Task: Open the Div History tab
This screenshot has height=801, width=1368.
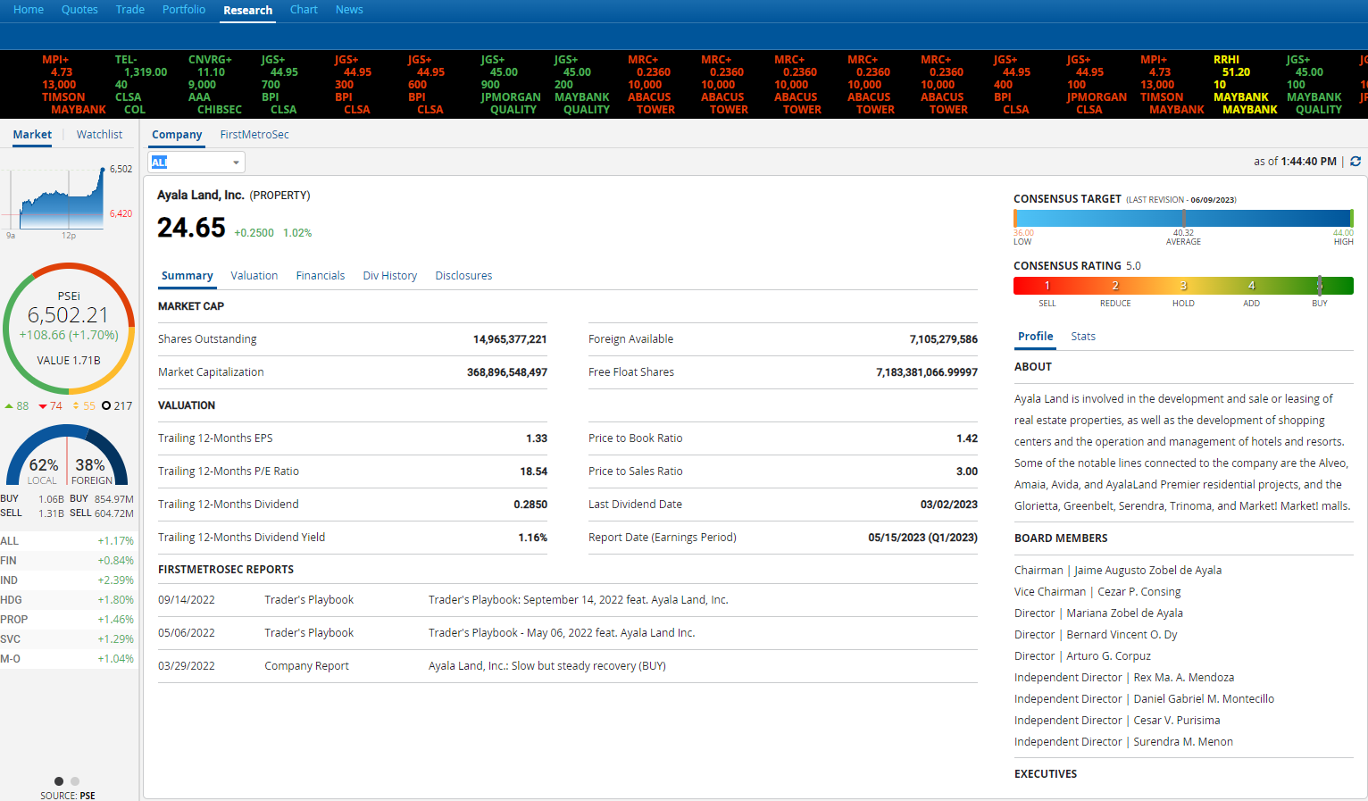Action: [390, 276]
